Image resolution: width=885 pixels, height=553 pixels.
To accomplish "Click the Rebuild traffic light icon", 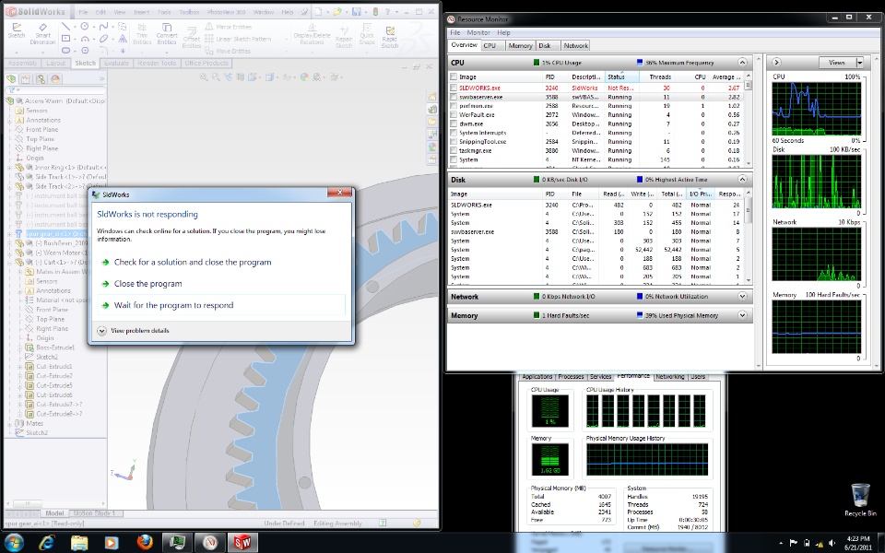I will click(x=375, y=11).
